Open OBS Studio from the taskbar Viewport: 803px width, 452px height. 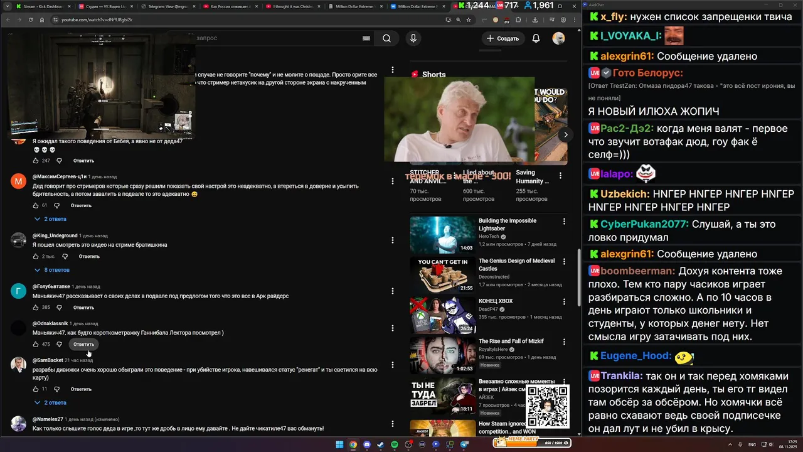click(408, 444)
